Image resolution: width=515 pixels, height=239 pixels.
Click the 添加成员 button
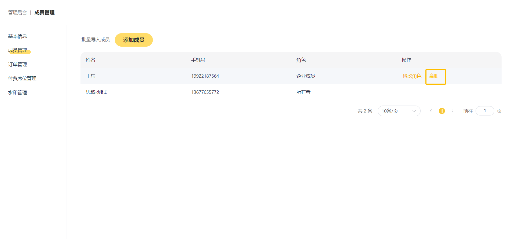134,40
